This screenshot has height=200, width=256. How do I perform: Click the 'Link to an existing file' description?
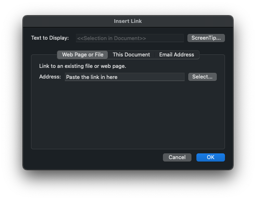click(82, 66)
